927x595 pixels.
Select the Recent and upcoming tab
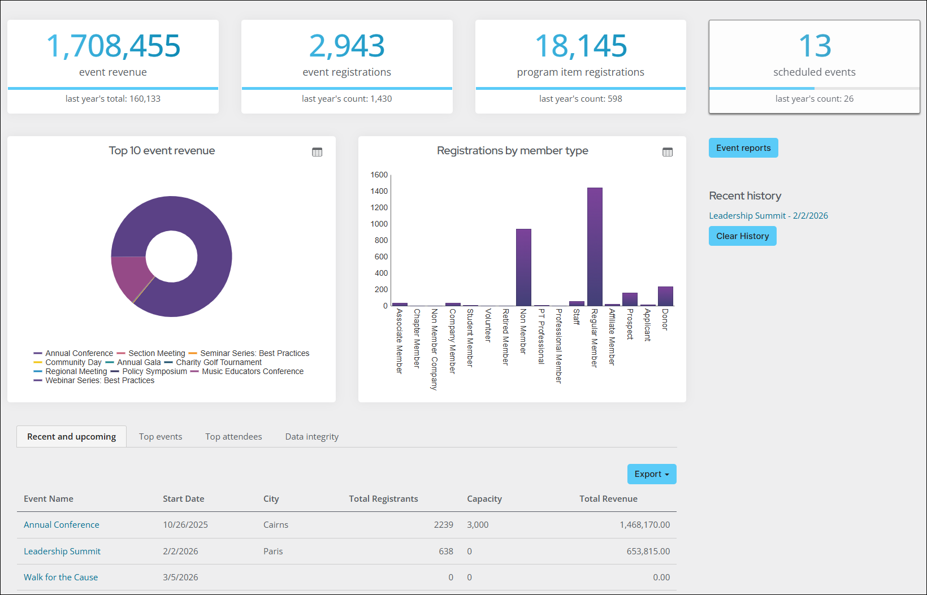(x=71, y=437)
